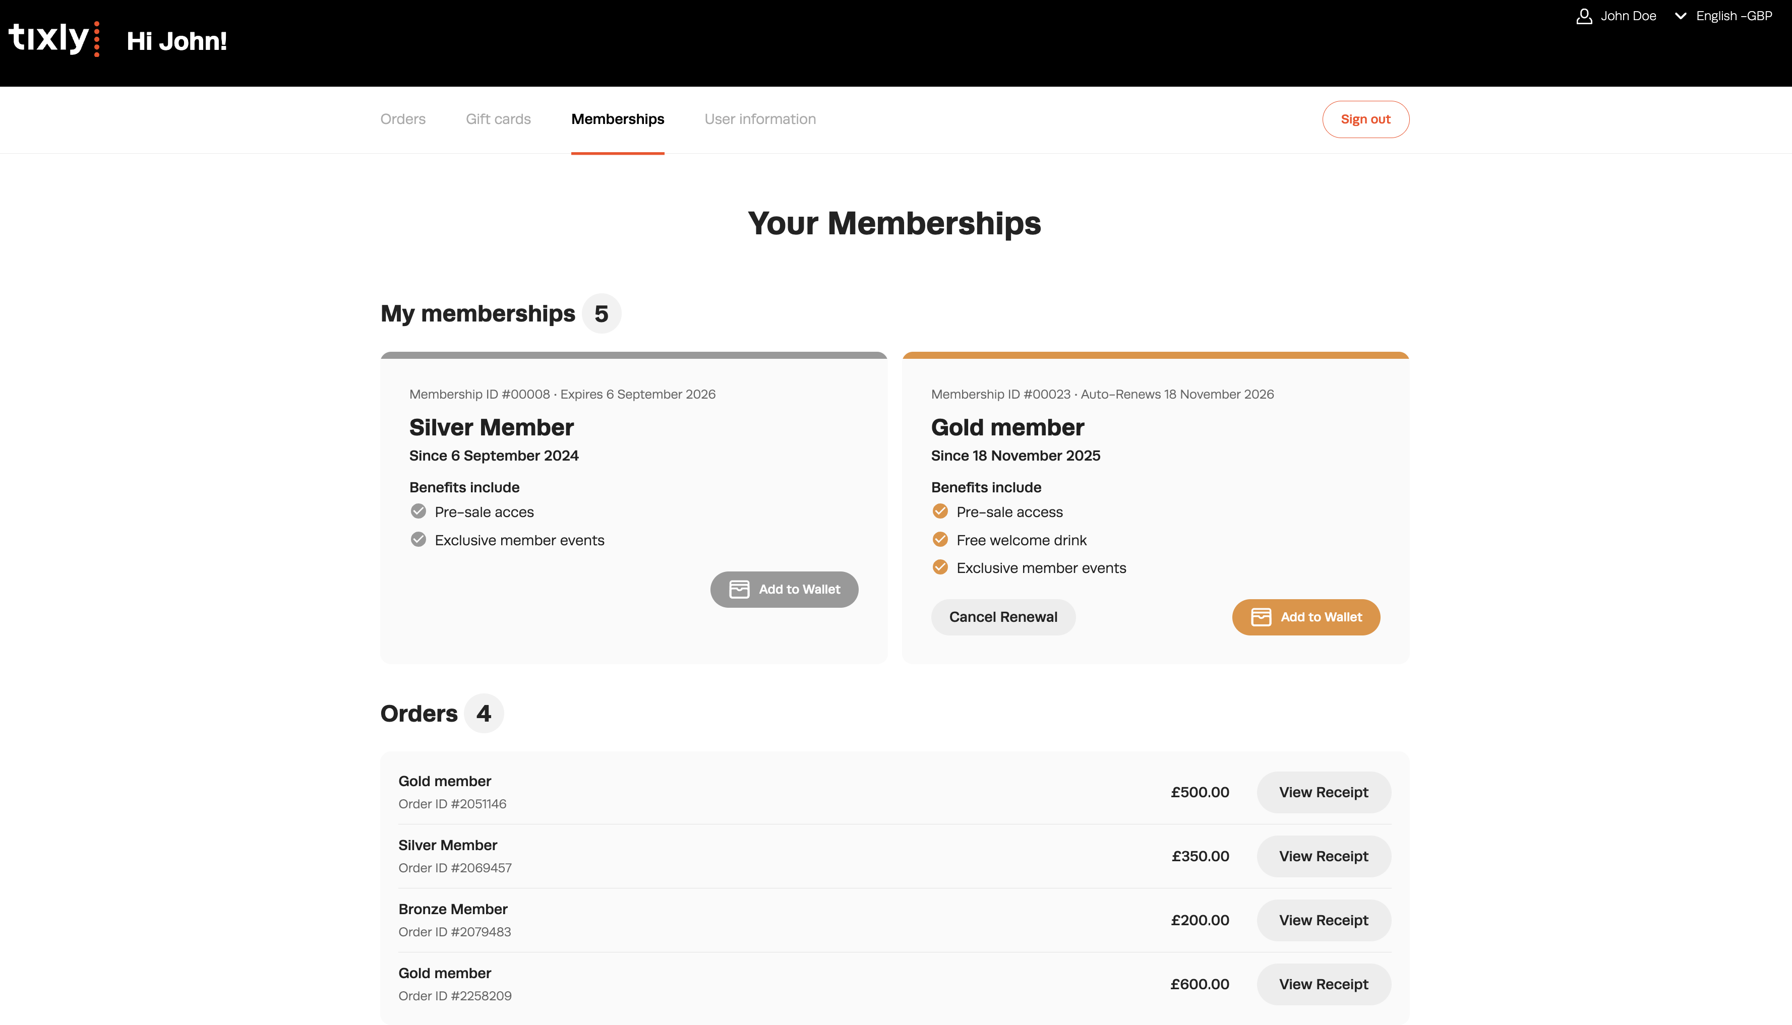Click Gold card Exclusive member events check icon
Screen dimensions: 1792x1025
[940, 567]
